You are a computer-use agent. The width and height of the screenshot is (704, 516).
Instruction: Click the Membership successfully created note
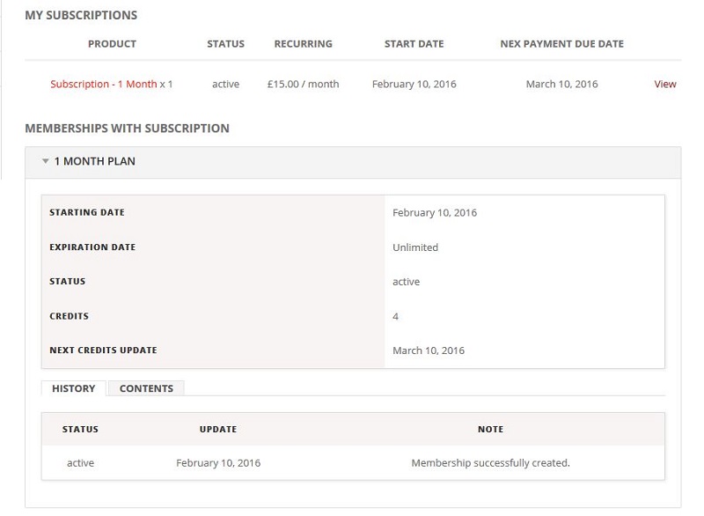click(491, 463)
